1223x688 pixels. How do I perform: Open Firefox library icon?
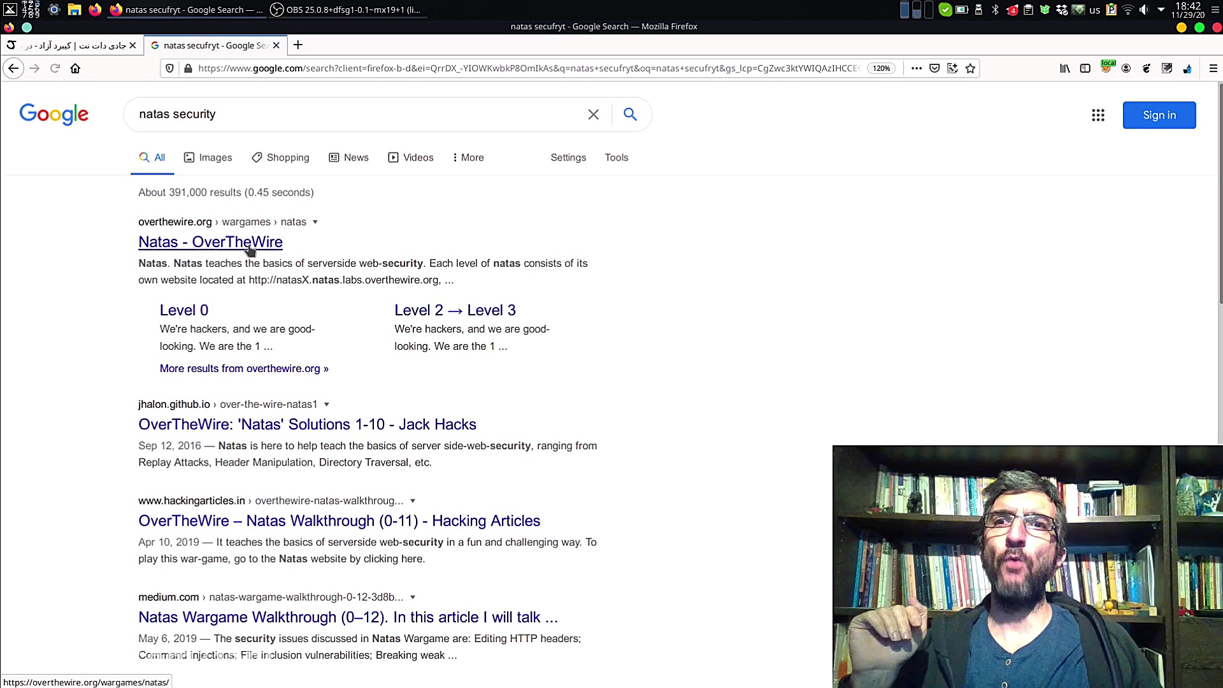pyautogui.click(x=1064, y=68)
